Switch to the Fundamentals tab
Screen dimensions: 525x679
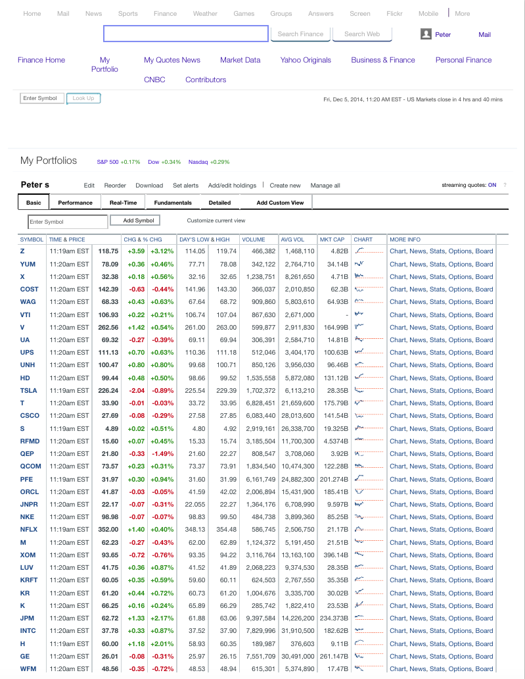tap(173, 202)
